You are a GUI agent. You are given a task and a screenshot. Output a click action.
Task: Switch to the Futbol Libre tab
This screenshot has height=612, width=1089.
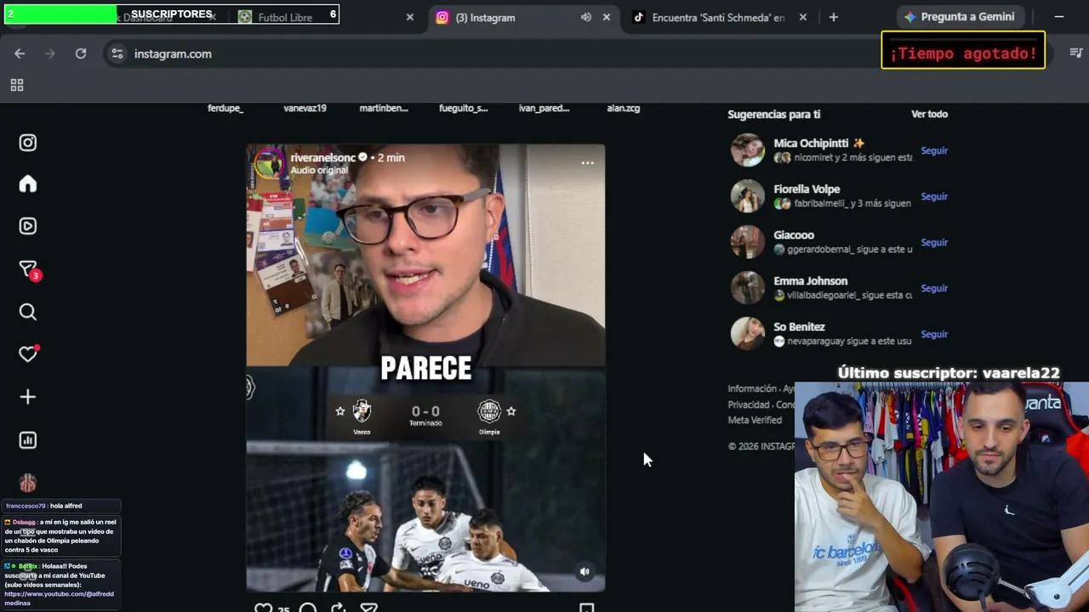coord(286,17)
